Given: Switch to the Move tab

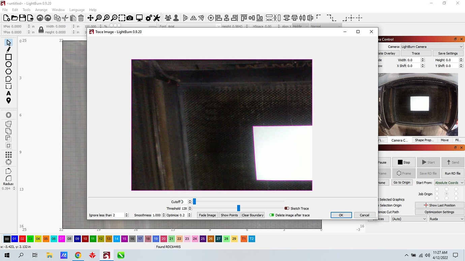Looking at the screenshot, I should click(x=444, y=140).
